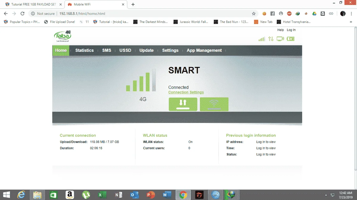The width and height of the screenshot is (357, 200).
Task: Click the "Log in to view" next to Status
Action: [x=266, y=154]
